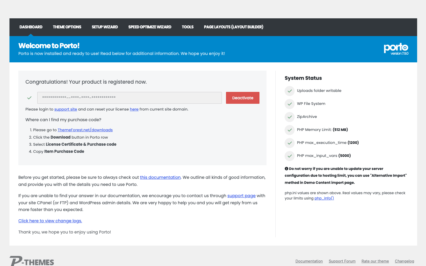
Task: Click the green checkmark beside the purchase code field
Action: pyautogui.click(x=29, y=98)
